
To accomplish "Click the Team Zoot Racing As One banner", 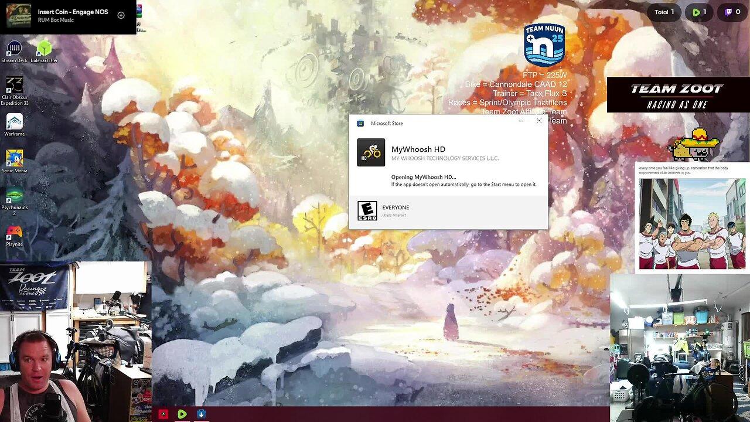I will point(678,95).
